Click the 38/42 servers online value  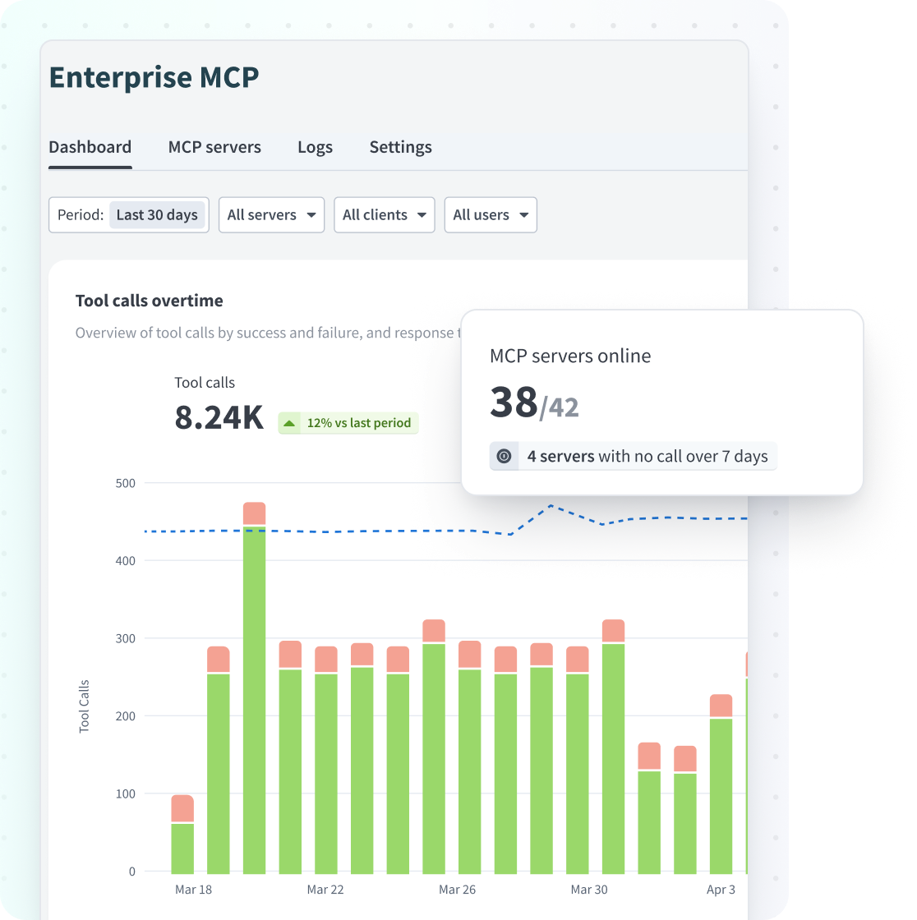click(534, 403)
